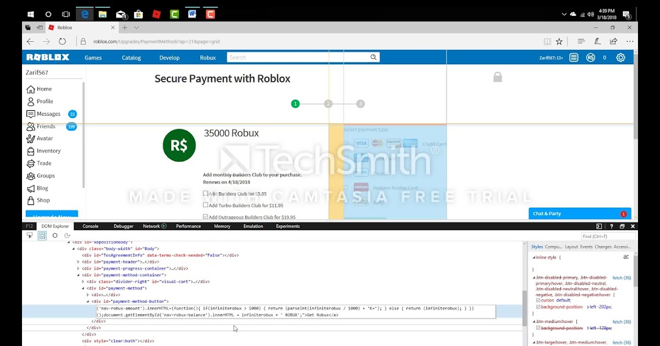660x346 pixels.
Task: Toggle DOM element highlighting box icon
Action: 42,236
